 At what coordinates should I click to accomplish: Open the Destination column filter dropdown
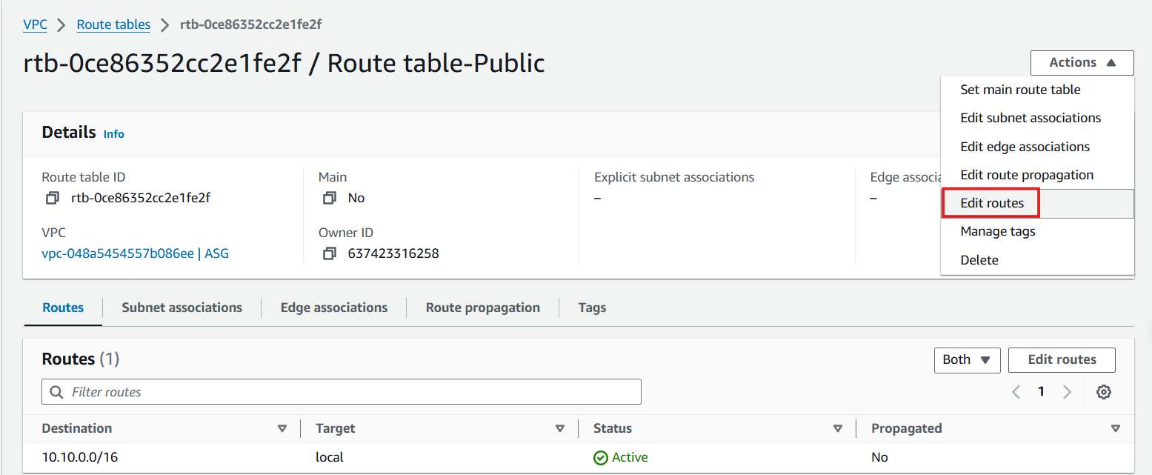pos(283,428)
